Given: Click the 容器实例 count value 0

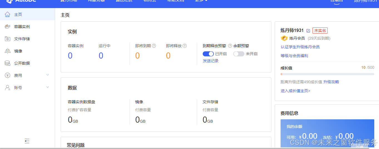Looking at the screenshot, I should (70, 56).
